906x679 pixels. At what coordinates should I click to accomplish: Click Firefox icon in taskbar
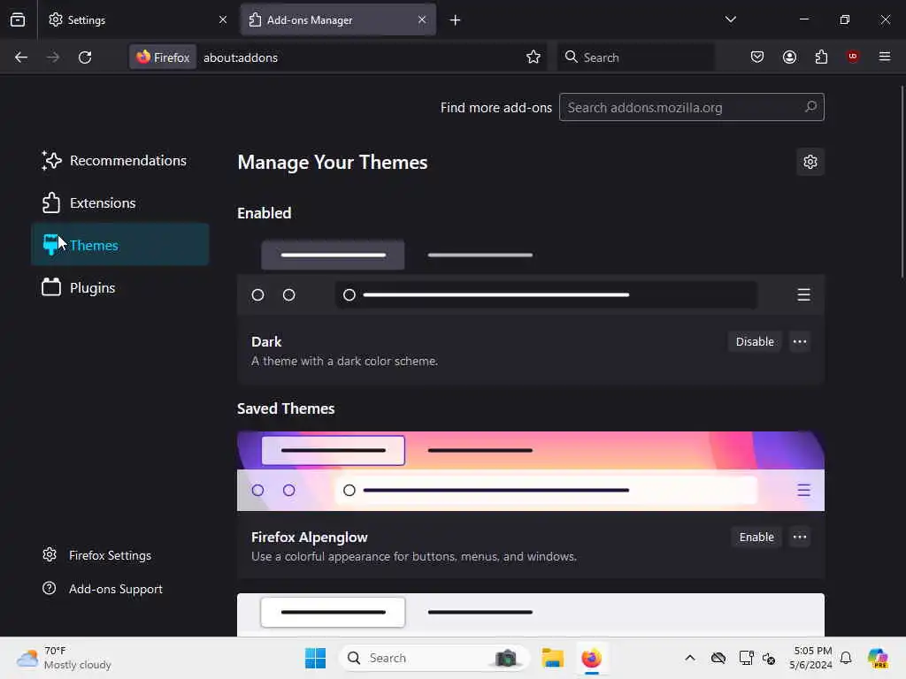pyautogui.click(x=591, y=658)
